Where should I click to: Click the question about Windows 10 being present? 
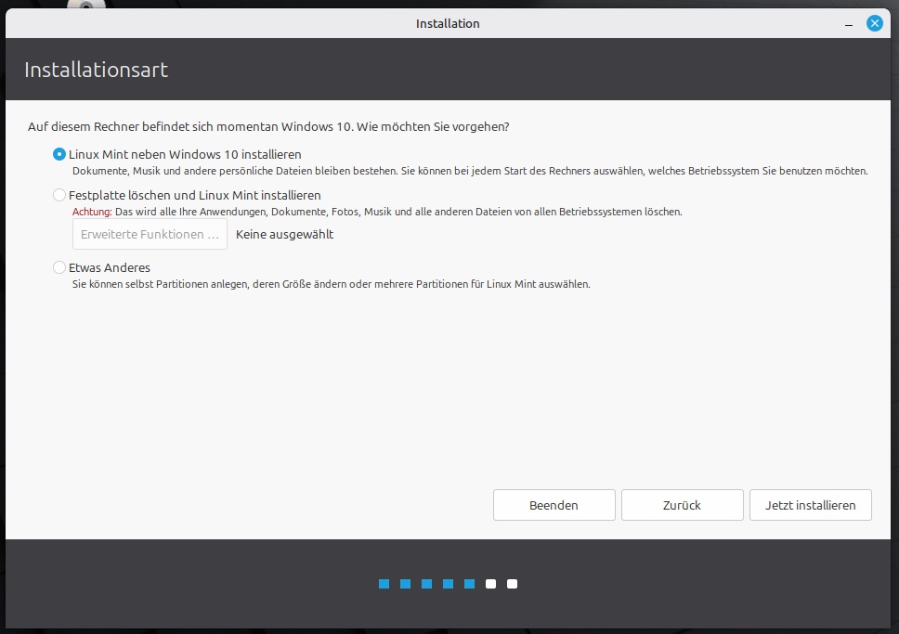(268, 126)
